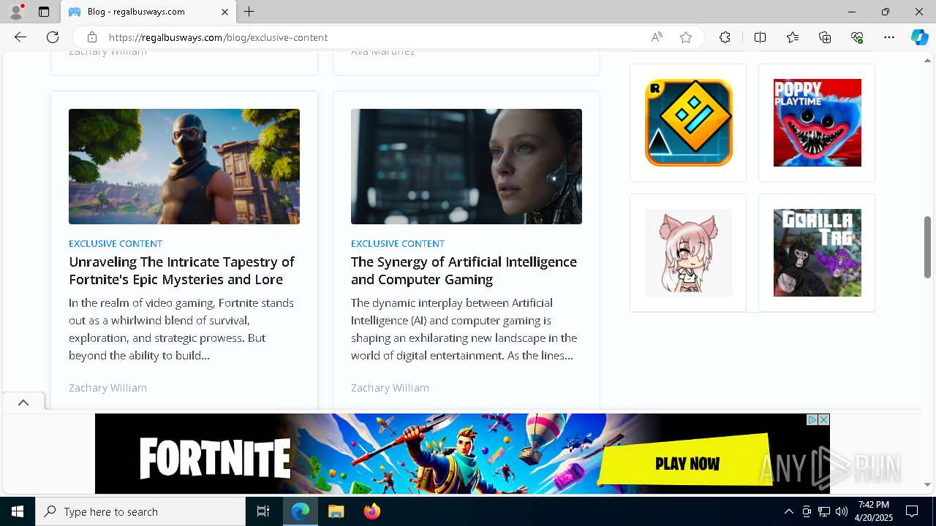The width and height of the screenshot is (936, 526).
Task: Open Collections panel
Action: (x=825, y=37)
